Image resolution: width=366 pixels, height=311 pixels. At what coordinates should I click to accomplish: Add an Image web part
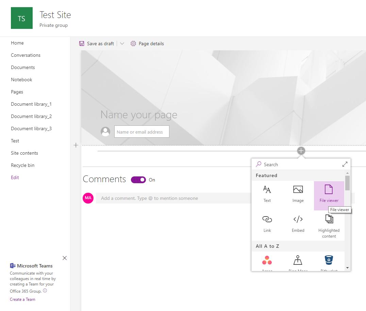point(298,194)
